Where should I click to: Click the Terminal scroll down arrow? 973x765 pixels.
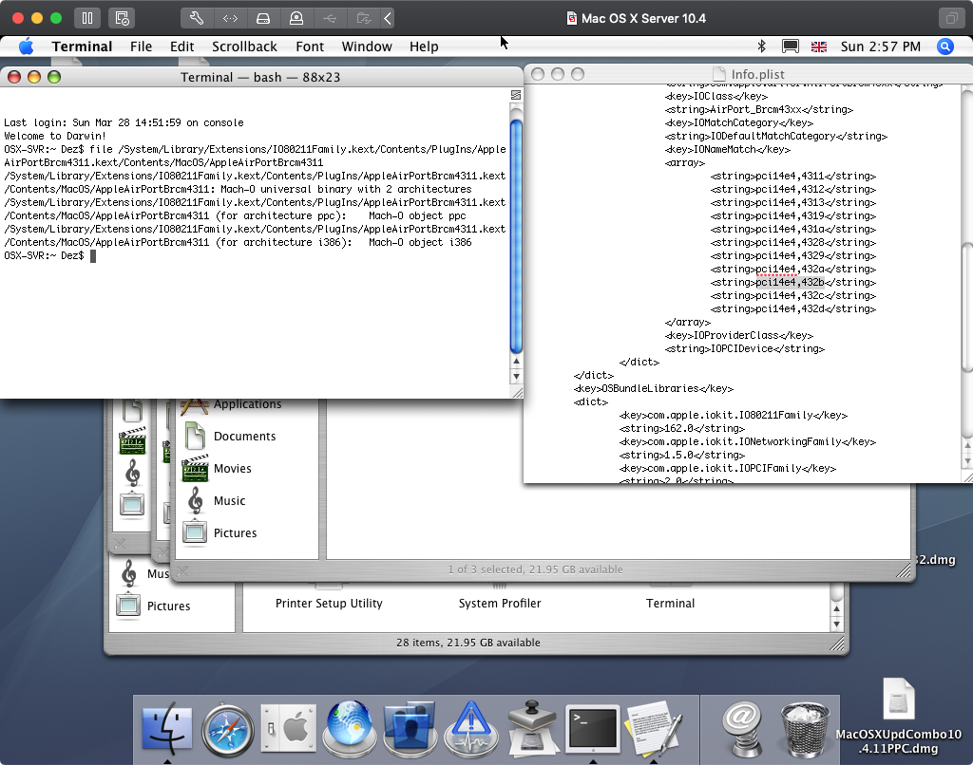(x=516, y=376)
